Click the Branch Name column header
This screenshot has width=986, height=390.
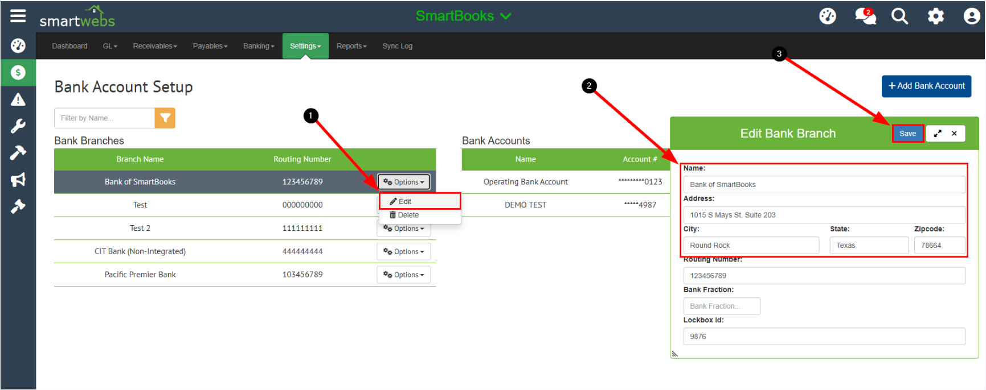(x=140, y=159)
